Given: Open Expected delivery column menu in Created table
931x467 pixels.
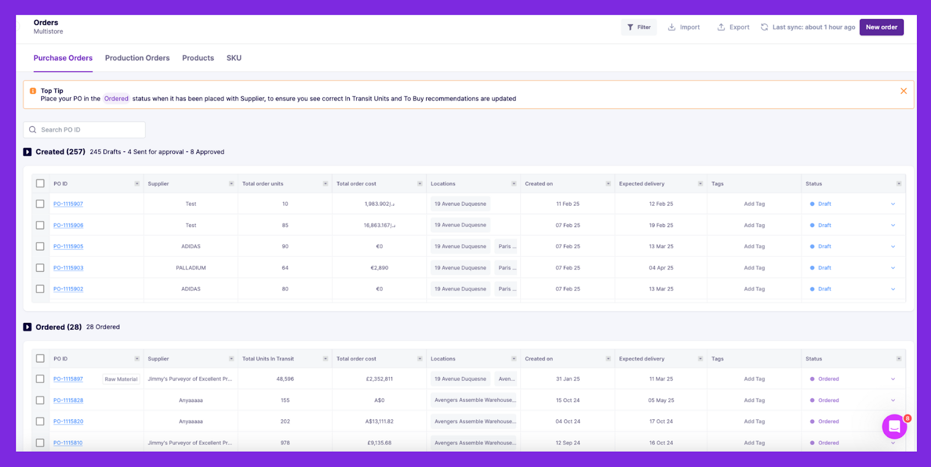Looking at the screenshot, I should point(700,184).
